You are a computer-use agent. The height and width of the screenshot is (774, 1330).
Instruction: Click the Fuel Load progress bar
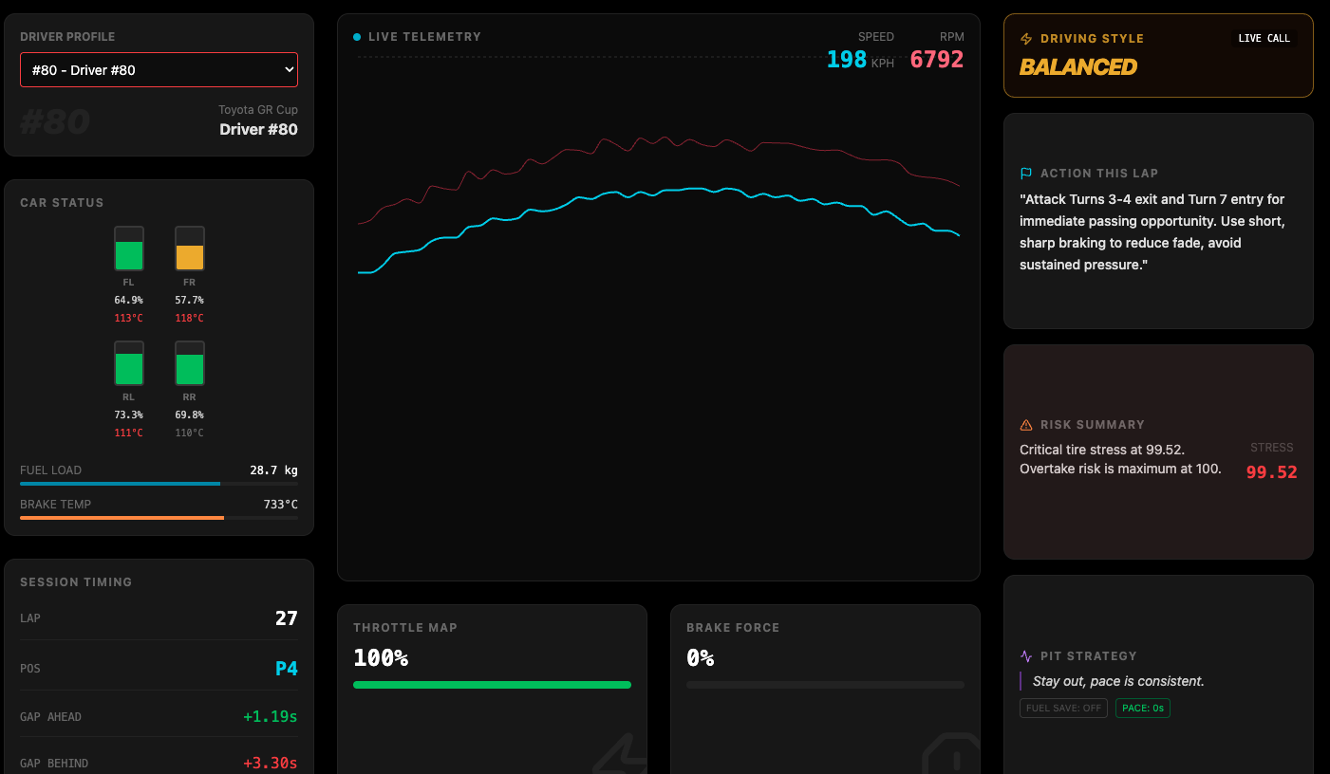(159, 484)
